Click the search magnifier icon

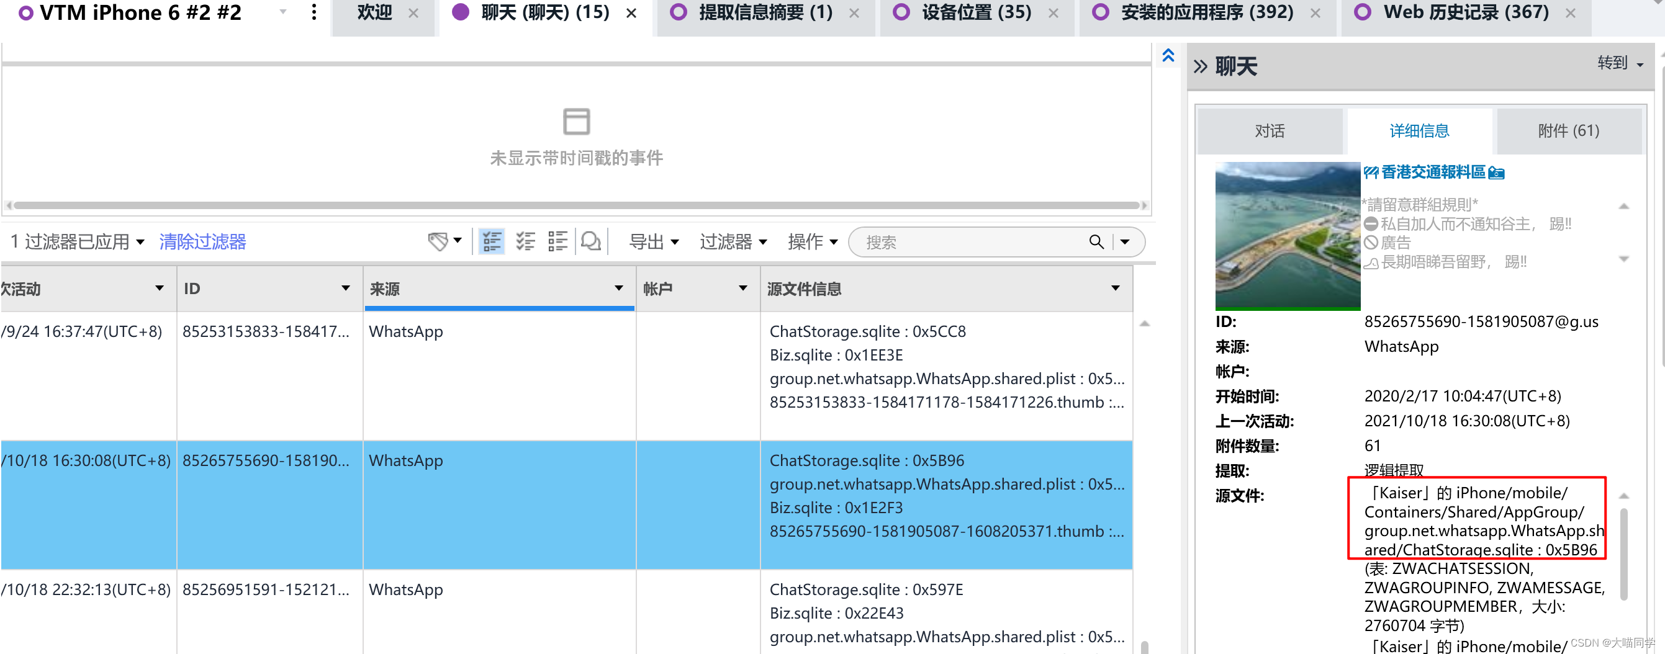(1097, 242)
